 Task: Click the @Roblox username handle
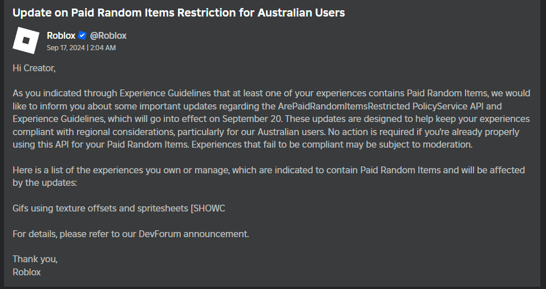[108, 35]
